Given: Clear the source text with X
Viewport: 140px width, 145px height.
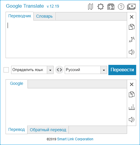Looking at the screenshot, I should [x=132, y=17].
